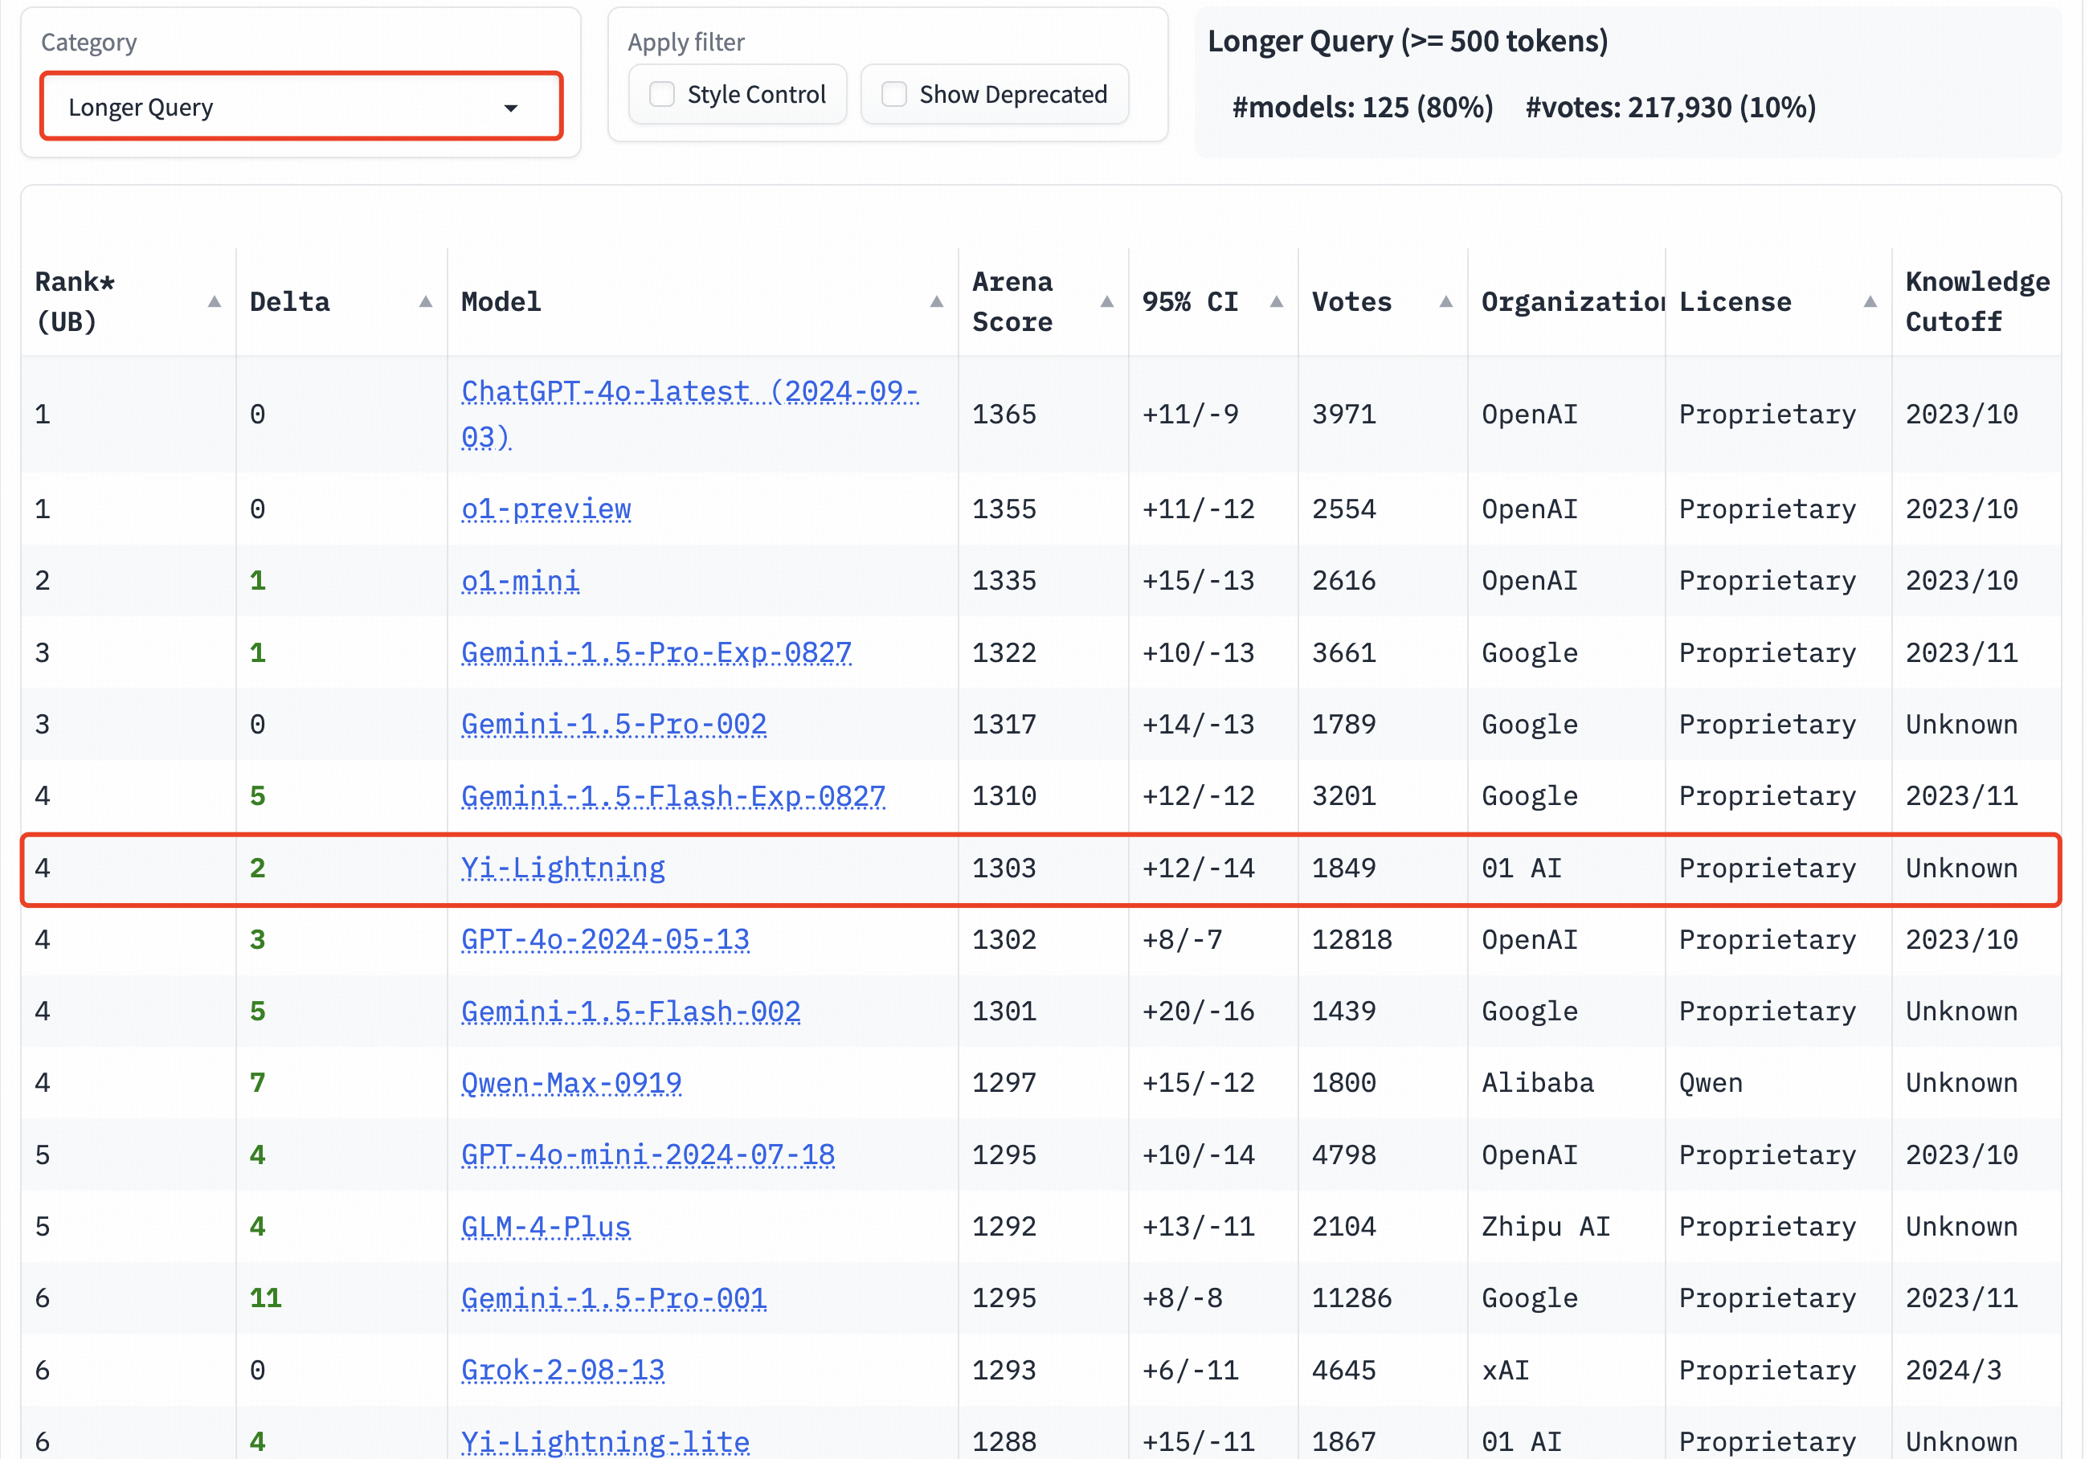The width and height of the screenshot is (2089, 1459).
Task: Click the Organization column header
Action: pyautogui.click(x=1572, y=302)
